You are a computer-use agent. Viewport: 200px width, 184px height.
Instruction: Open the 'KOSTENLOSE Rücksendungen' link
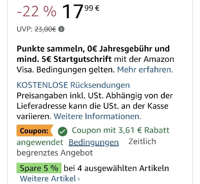tap(73, 85)
